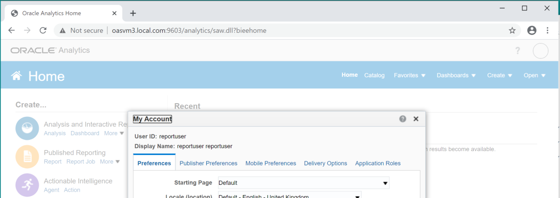This screenshot has width=560, height=198.
Task: Open Chrome three-dot menu
Action: (547, 30)
